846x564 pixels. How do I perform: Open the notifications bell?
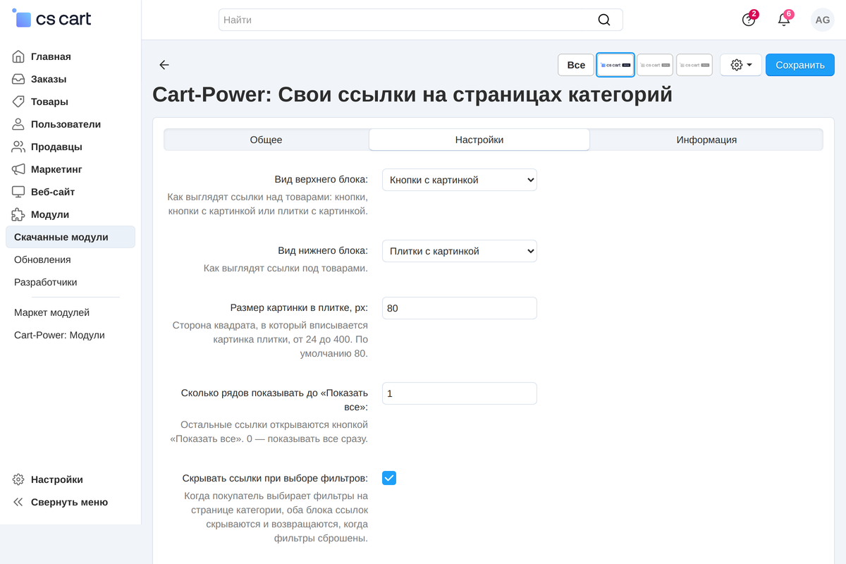(784, 20)
